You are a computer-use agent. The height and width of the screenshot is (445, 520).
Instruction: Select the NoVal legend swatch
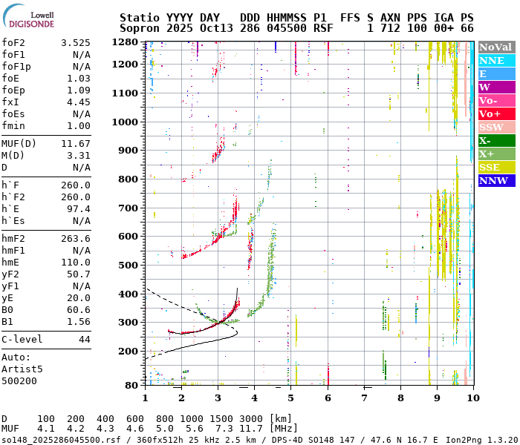[x=496, y=47]
